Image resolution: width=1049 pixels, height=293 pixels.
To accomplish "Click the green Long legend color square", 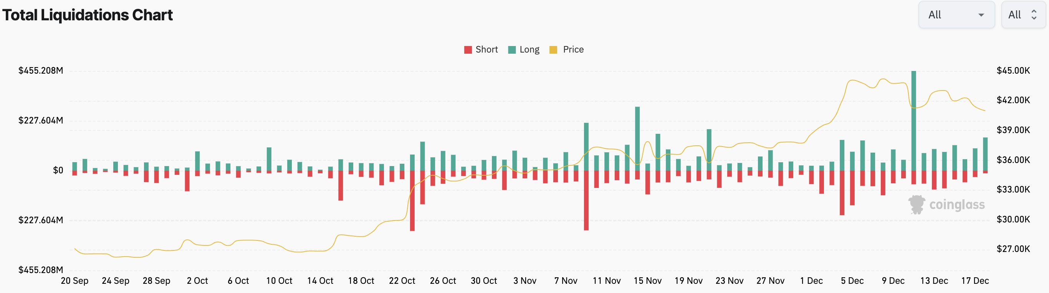I will pos(512,49).
